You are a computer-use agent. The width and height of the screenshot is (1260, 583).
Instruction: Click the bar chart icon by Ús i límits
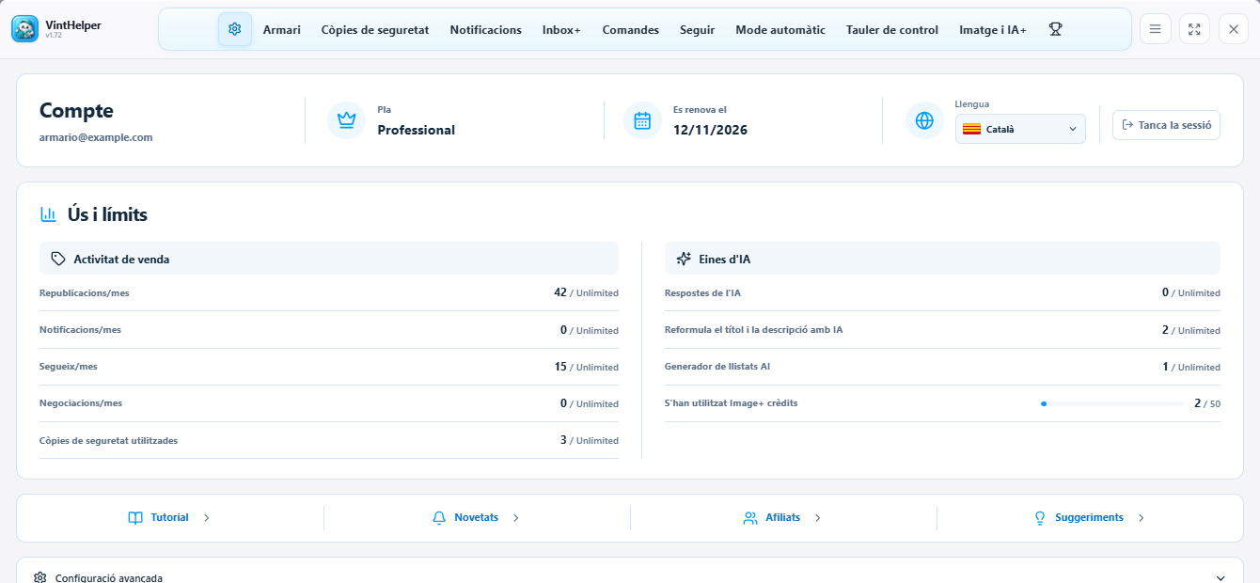click(x=48, y=214)
